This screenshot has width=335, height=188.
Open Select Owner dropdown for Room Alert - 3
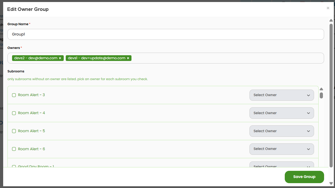pos(282,95)
